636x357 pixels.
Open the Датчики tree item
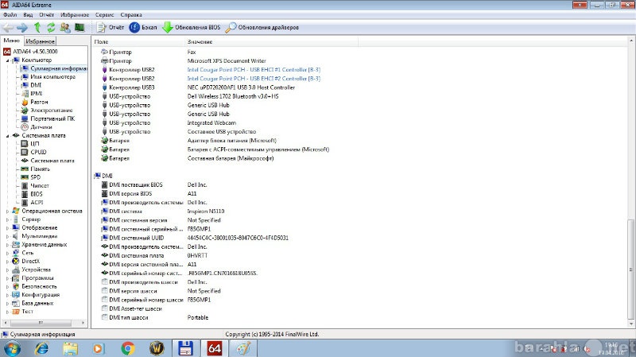point(37,127)
